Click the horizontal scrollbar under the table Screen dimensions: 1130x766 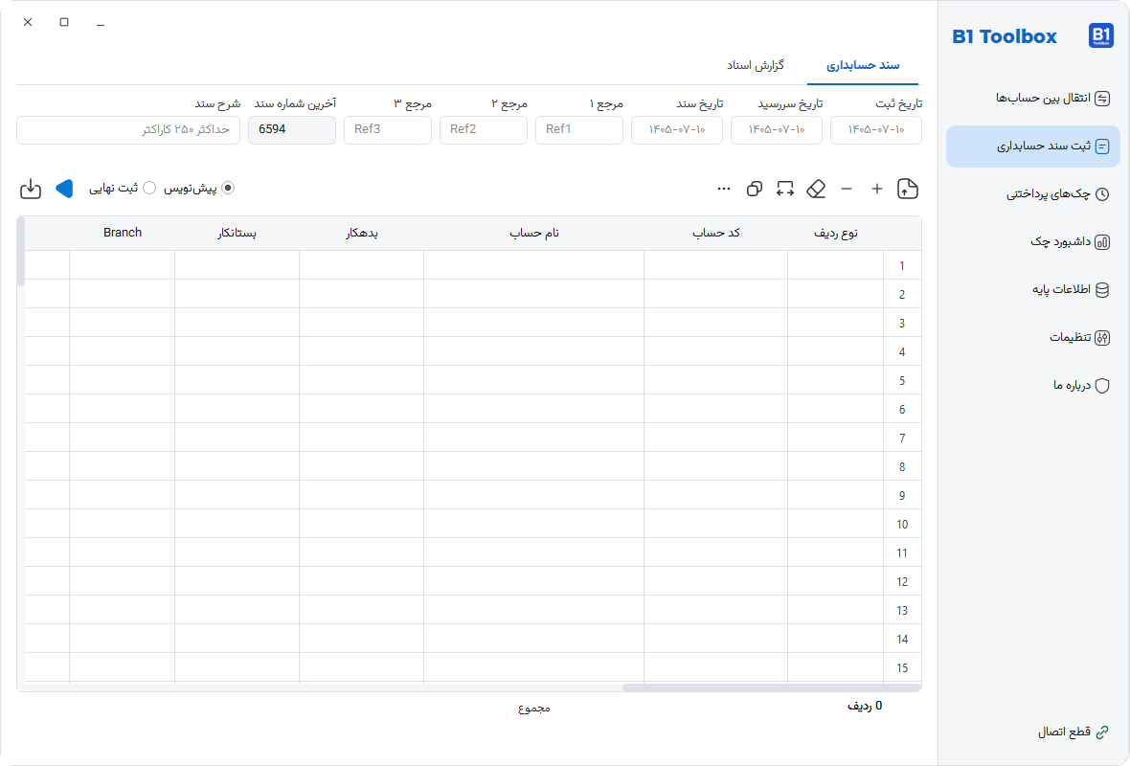tap(771, 687)
